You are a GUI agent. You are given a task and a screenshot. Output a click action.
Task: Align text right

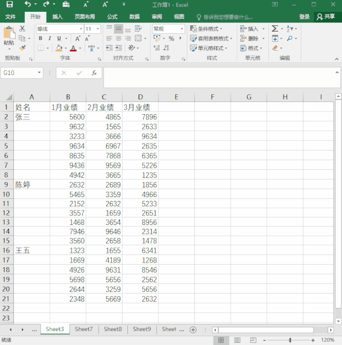click(x=128, y=39)
